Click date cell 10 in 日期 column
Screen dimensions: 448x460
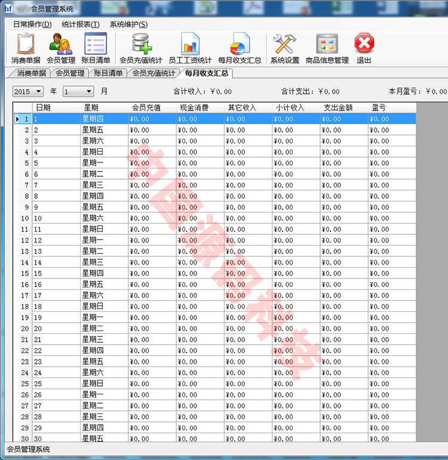click(56, 218)
